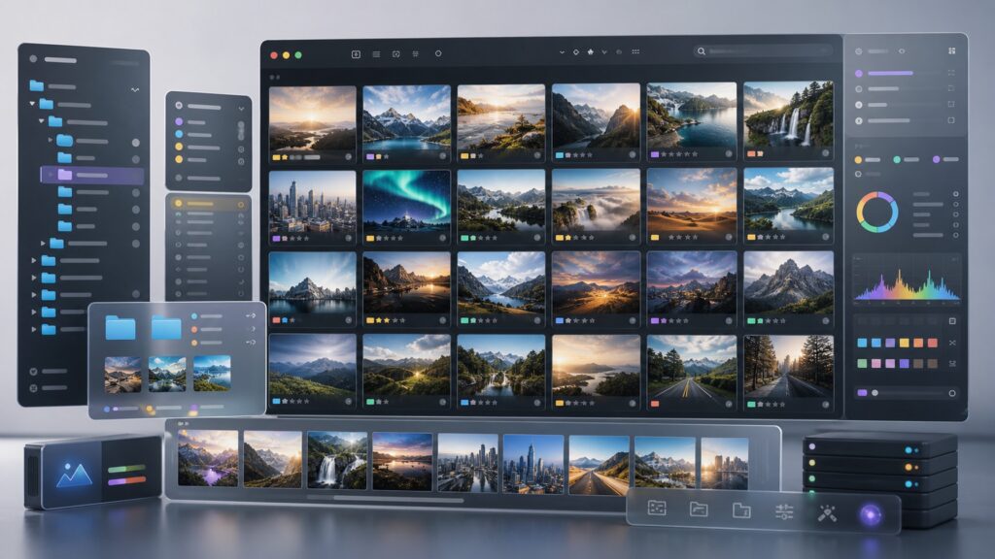Image resolution: width=995 pixels, height=559 pixels.
Task: Select the hollow radio circle below the yellow filter dot
Action: [x=858, y=174]
